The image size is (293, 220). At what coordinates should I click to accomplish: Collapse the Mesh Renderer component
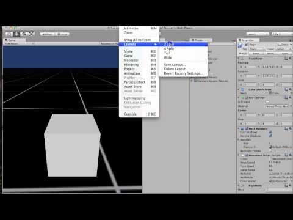click(239, 129)
